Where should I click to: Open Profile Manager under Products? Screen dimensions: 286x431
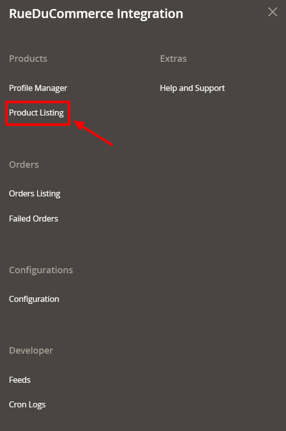(38, 88)
